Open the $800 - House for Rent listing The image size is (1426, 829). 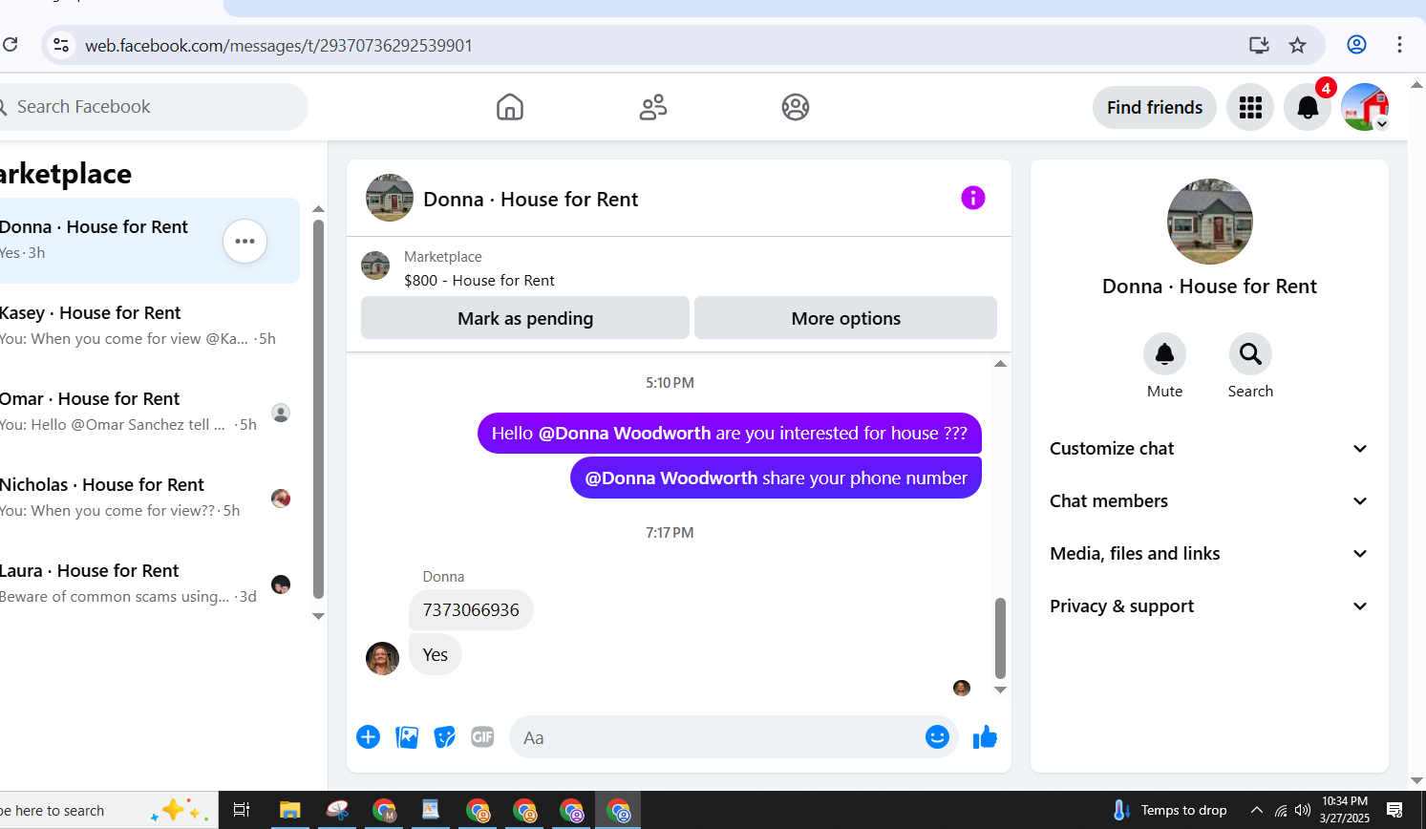click(x=479, y=281)
